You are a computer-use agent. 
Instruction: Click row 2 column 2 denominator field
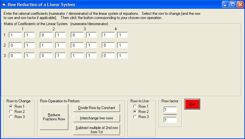pyautogui.click(x=60, y=45)
